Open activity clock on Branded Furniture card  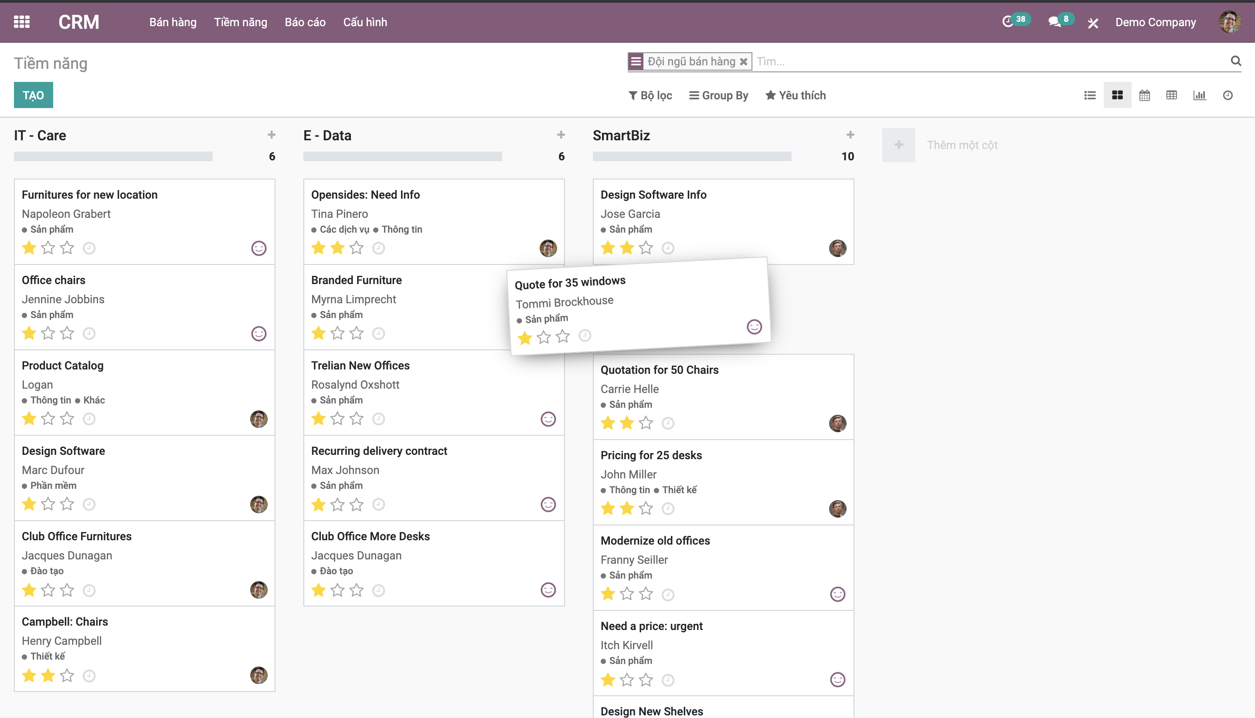(x=378, y=334)
